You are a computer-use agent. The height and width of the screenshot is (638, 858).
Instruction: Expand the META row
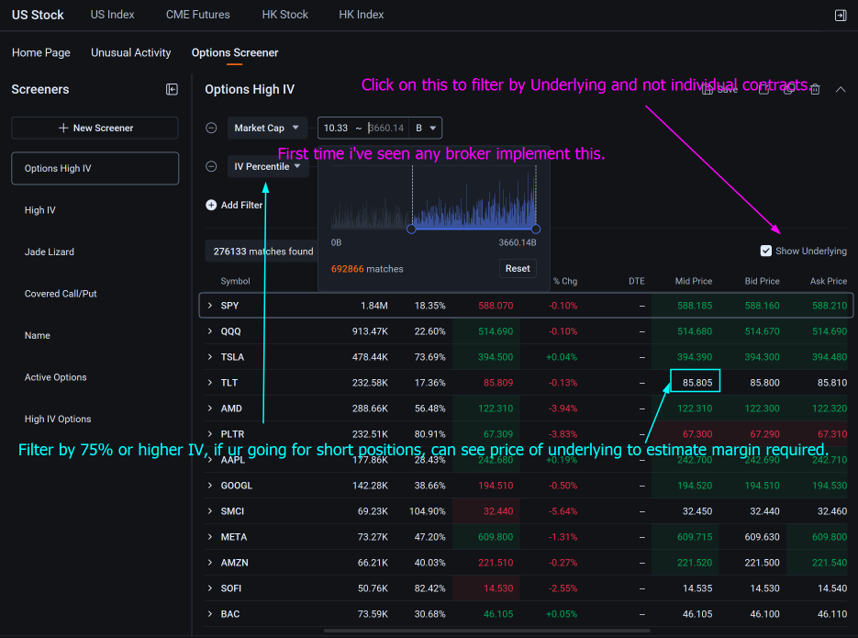pyautogui.click(x=210, y=537)
